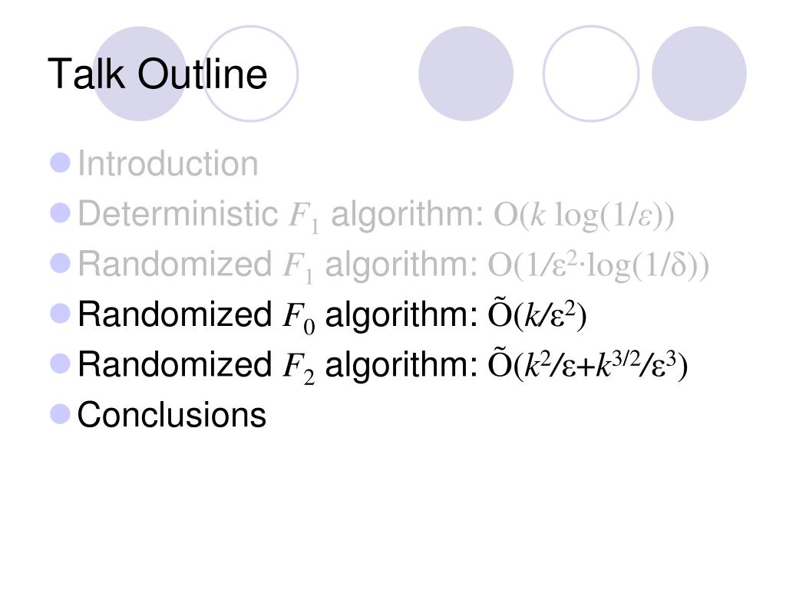Click bullet dot beside Randomized F0 algorithm
This screenshot has width=786, height=589.
(x=60, y=314)
